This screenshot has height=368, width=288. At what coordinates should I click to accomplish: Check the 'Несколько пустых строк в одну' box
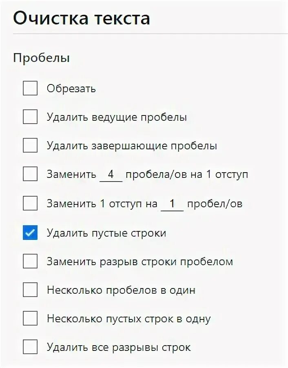[x=30, y=318]
